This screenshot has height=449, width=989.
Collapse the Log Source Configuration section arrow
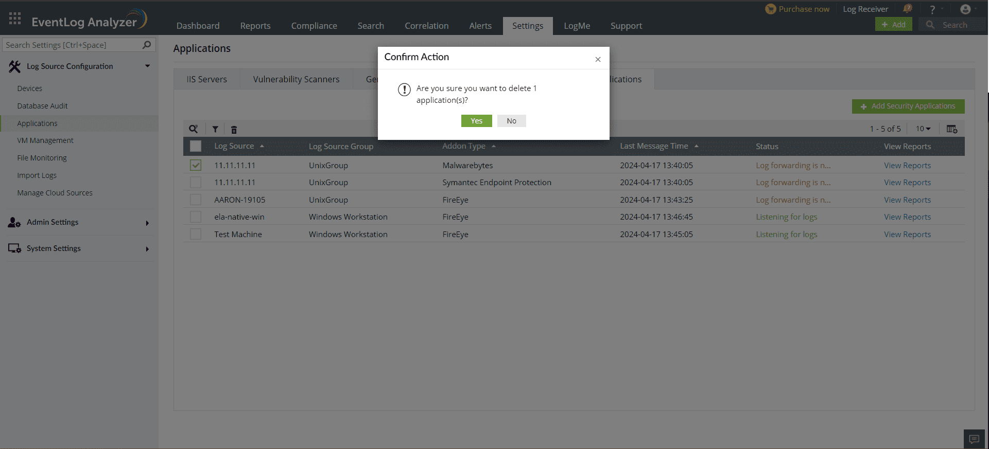(x=148, y=66)
